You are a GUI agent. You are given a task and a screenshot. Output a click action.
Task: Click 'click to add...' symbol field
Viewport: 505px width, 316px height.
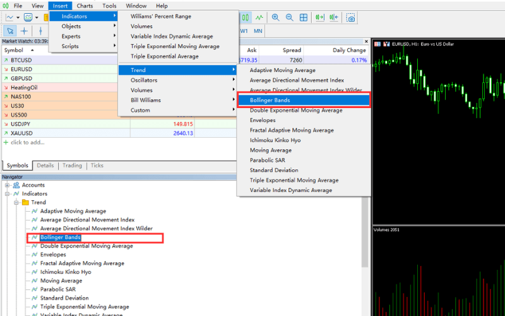[27, 143]
